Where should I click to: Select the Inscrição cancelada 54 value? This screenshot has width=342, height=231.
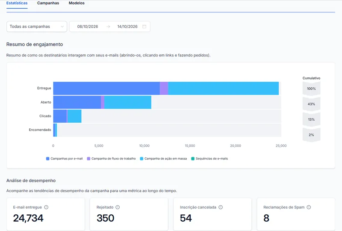click(x=186, y=218)
